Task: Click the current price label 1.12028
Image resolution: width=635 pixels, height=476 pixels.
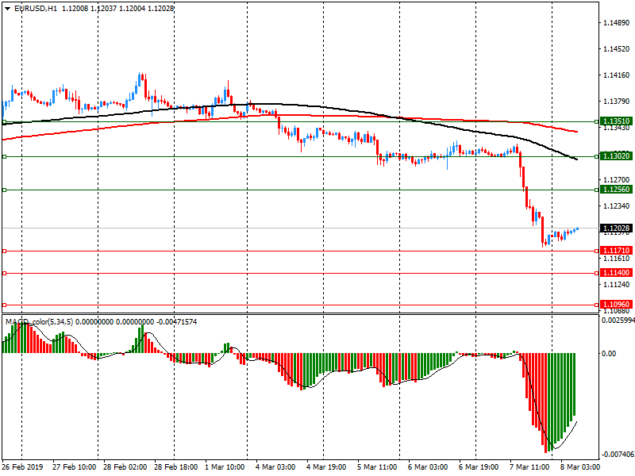Action: (617, 228)
